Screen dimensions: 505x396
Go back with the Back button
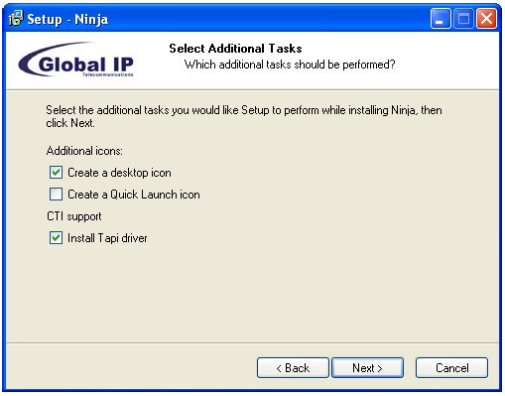coord(293,368)
